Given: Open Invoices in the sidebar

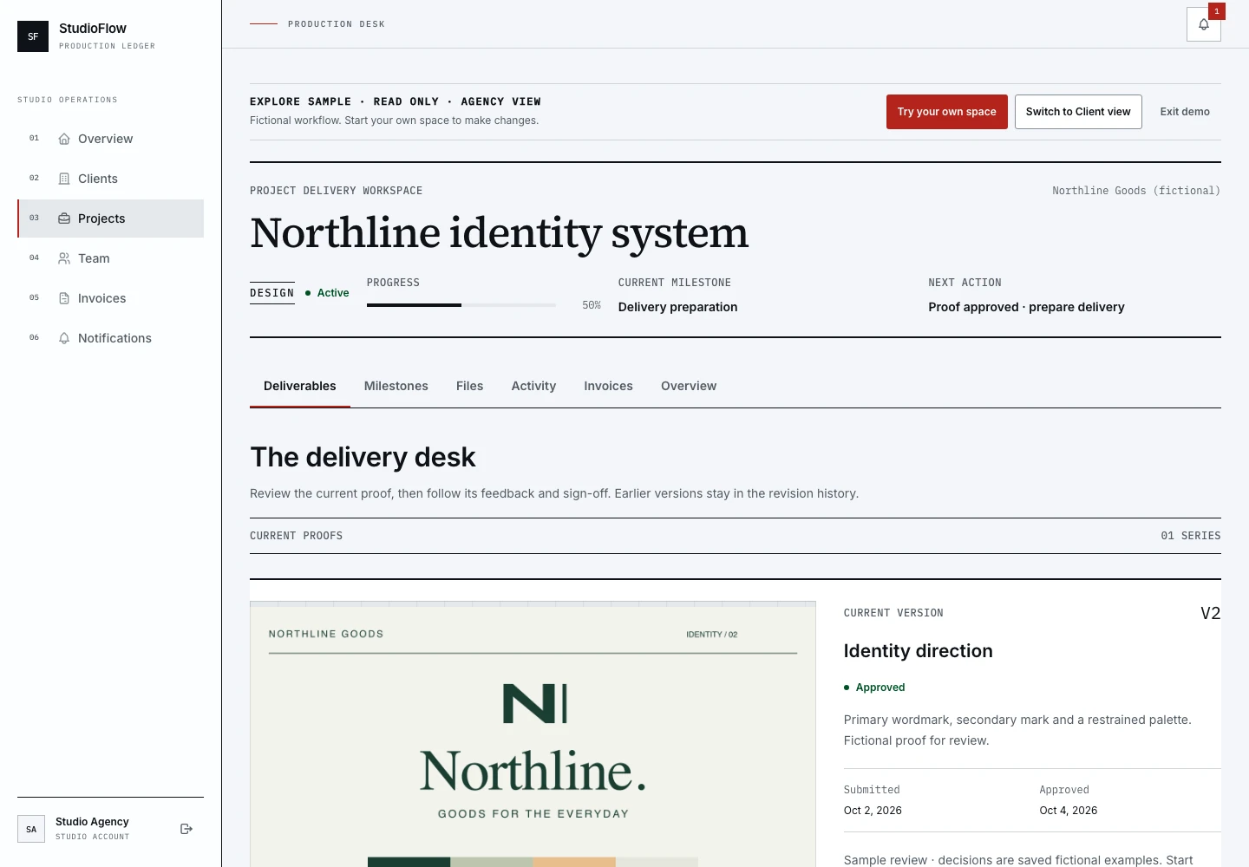Looking at the screenshot, I should pyautogui.click(x=111, y=298).
